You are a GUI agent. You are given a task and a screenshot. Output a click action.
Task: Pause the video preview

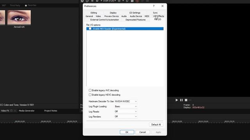tap(181, 100)
